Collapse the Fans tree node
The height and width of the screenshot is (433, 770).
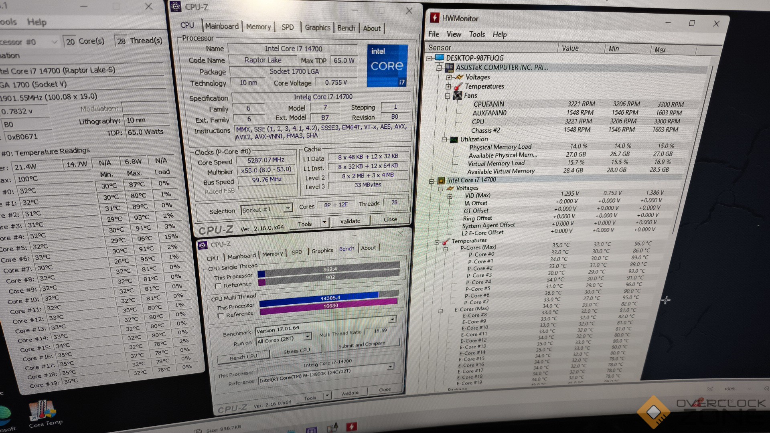[447, 96]
